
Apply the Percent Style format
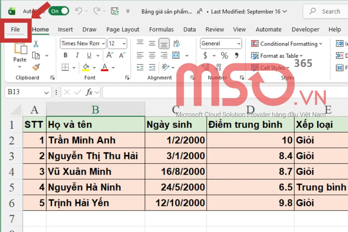[x=225, y=55]
